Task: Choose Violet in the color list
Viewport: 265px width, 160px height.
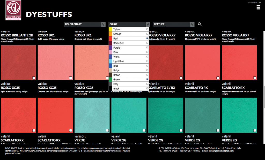Action: tap(129, 57)
